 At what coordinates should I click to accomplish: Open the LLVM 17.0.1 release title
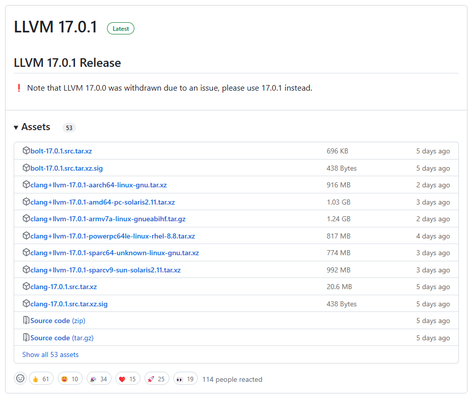[x=55, y=27]
